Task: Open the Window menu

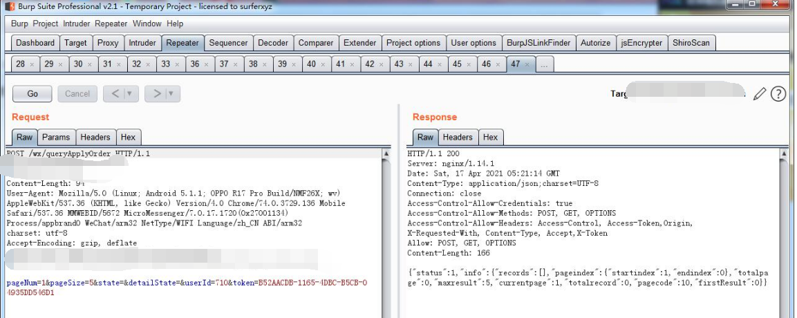Action: coord(147,24)
